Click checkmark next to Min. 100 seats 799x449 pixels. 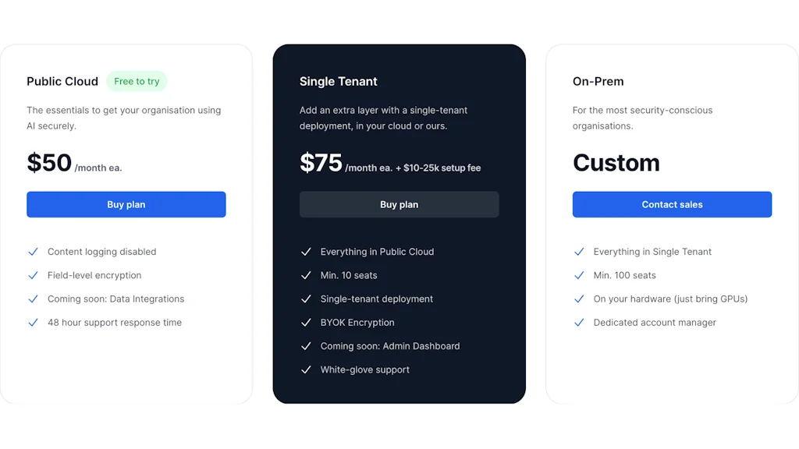point(579,275)
